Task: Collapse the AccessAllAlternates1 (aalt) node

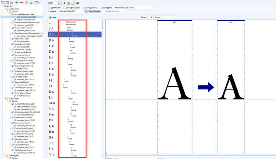Action: click(x=10, y=14)
